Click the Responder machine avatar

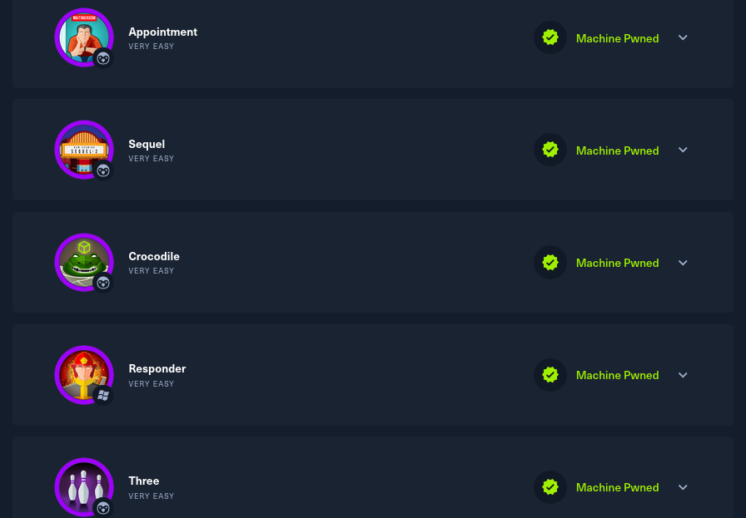(x=84, y=374)
